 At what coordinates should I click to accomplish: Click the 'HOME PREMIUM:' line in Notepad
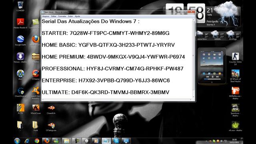[x=113, y=57]
